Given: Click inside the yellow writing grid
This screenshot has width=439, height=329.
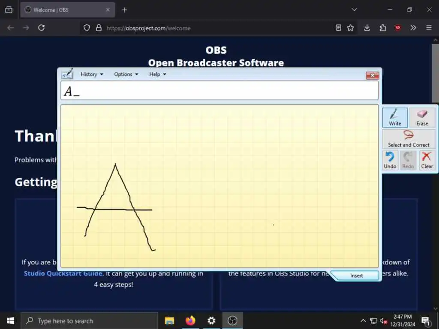Looking at the screenshot, I should (220, 186).
